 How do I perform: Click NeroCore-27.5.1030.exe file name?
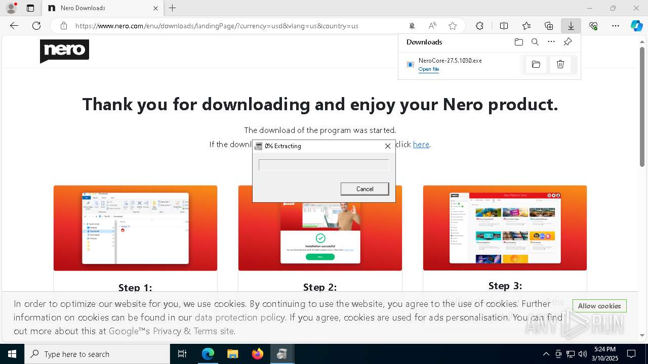coord(450,61)
